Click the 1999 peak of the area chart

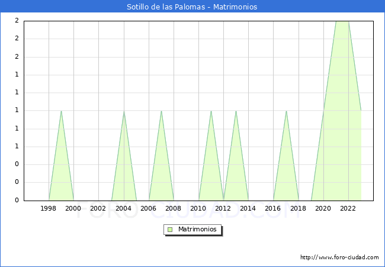point(61,111)
